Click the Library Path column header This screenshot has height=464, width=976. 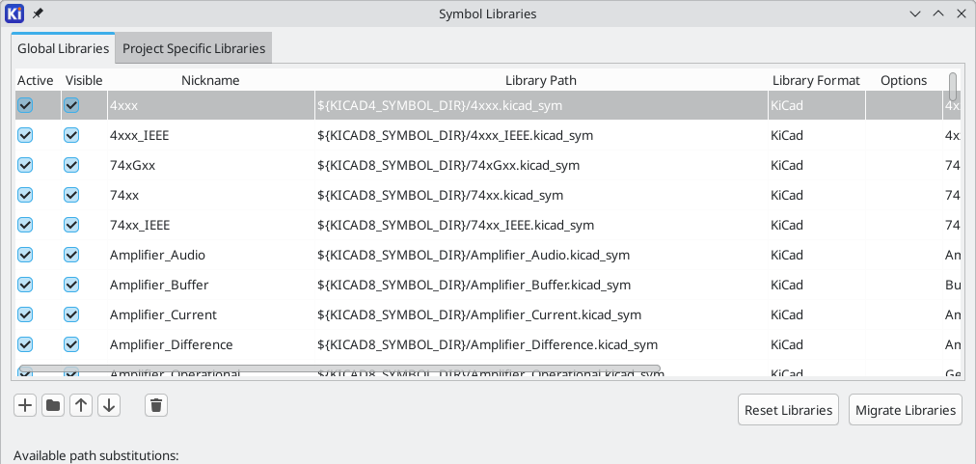tap(541, 80)
